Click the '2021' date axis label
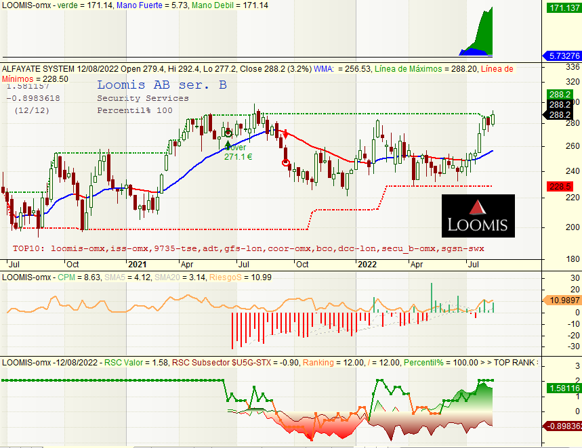 [137, 265]
